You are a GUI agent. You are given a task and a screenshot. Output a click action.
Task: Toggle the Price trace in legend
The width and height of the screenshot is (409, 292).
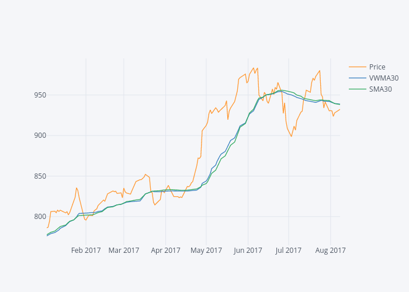377,67
